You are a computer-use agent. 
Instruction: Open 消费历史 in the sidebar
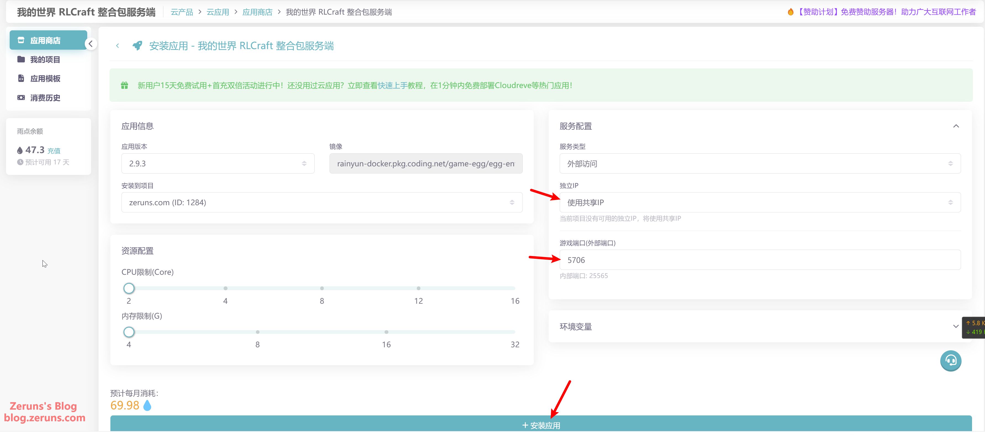click(x=45, y=98)
